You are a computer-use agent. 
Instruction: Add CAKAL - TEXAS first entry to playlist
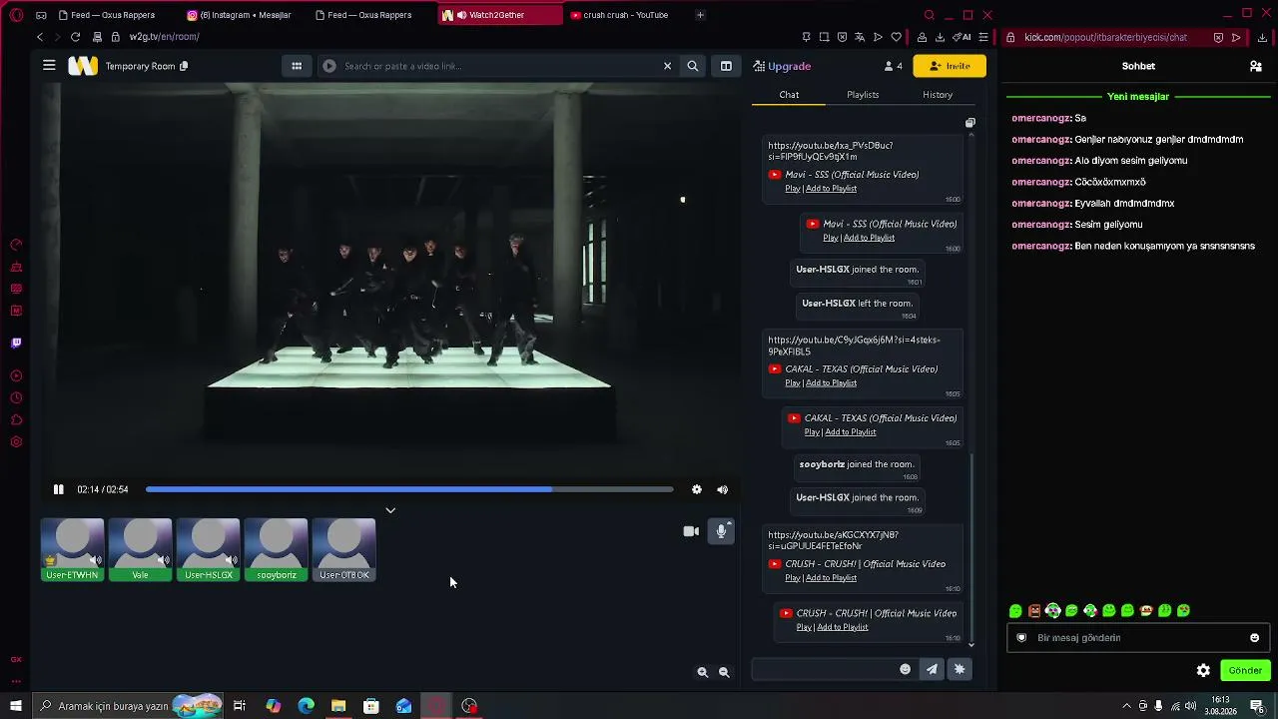point(832,383)
